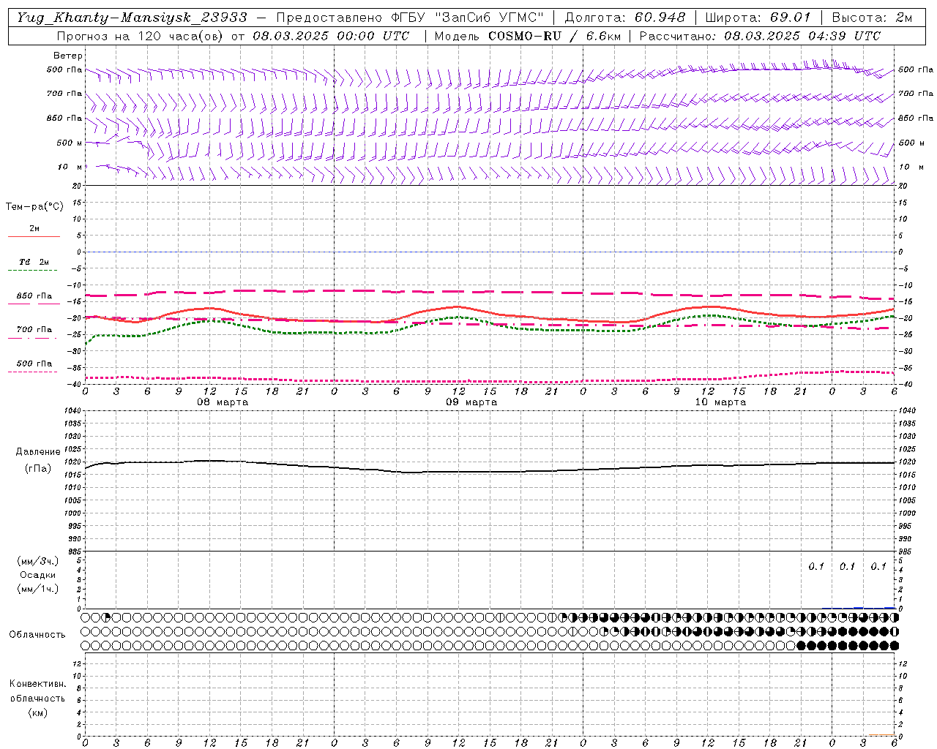Select the Давление panel label
Viewport: 937px width, 749px height.
pos(38,452)
